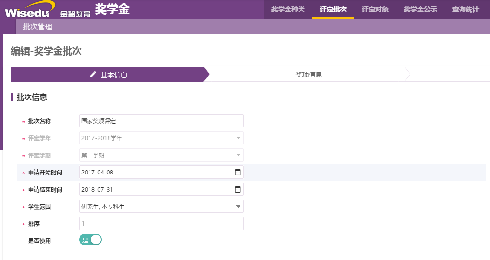Open the 奖学金种类 menu tab
The height and width of the screenshot is (260, 490).
pos(288,10)
